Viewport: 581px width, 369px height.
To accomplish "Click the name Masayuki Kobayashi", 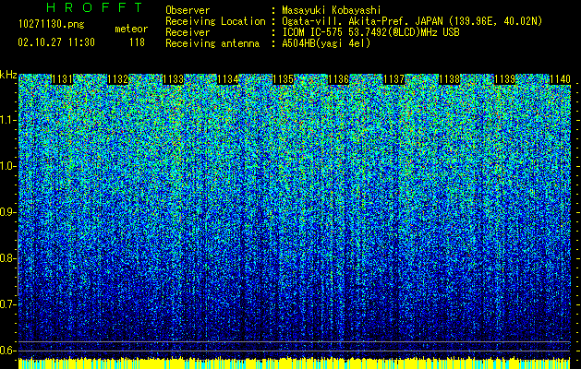I will [332, 10].
